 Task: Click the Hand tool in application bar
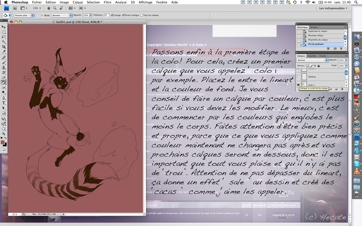click(49, 8)
